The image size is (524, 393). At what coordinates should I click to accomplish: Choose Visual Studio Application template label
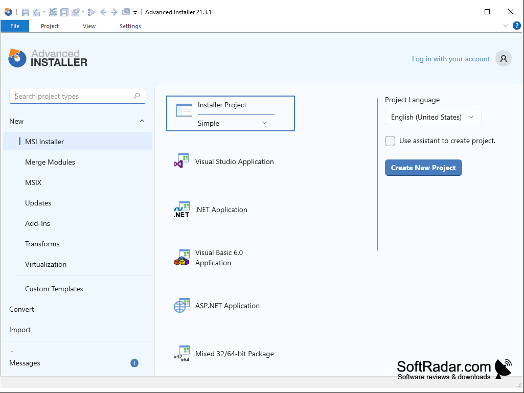(x=235, y=161)
